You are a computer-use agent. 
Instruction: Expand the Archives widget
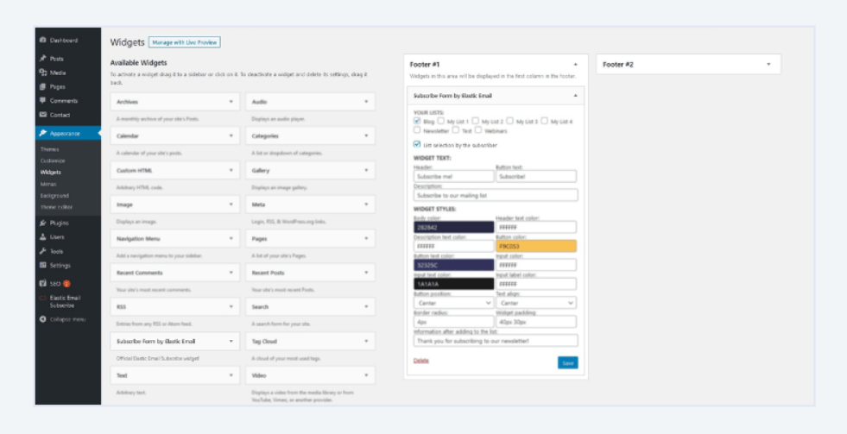231,102
